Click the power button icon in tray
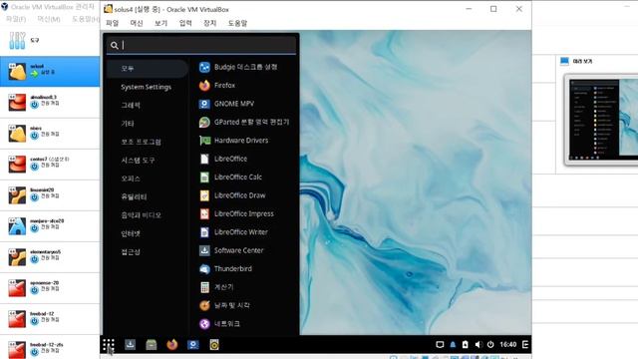Viewport: 638px width, 359px height. [x=490, y=344]
